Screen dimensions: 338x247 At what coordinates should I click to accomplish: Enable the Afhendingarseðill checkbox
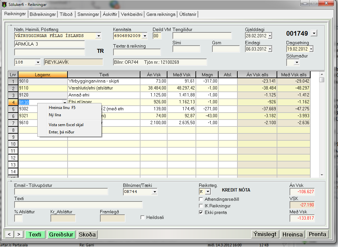tap(201, 199)
